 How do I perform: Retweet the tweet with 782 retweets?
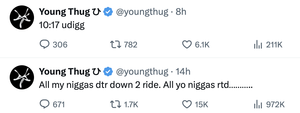(115, 45)
